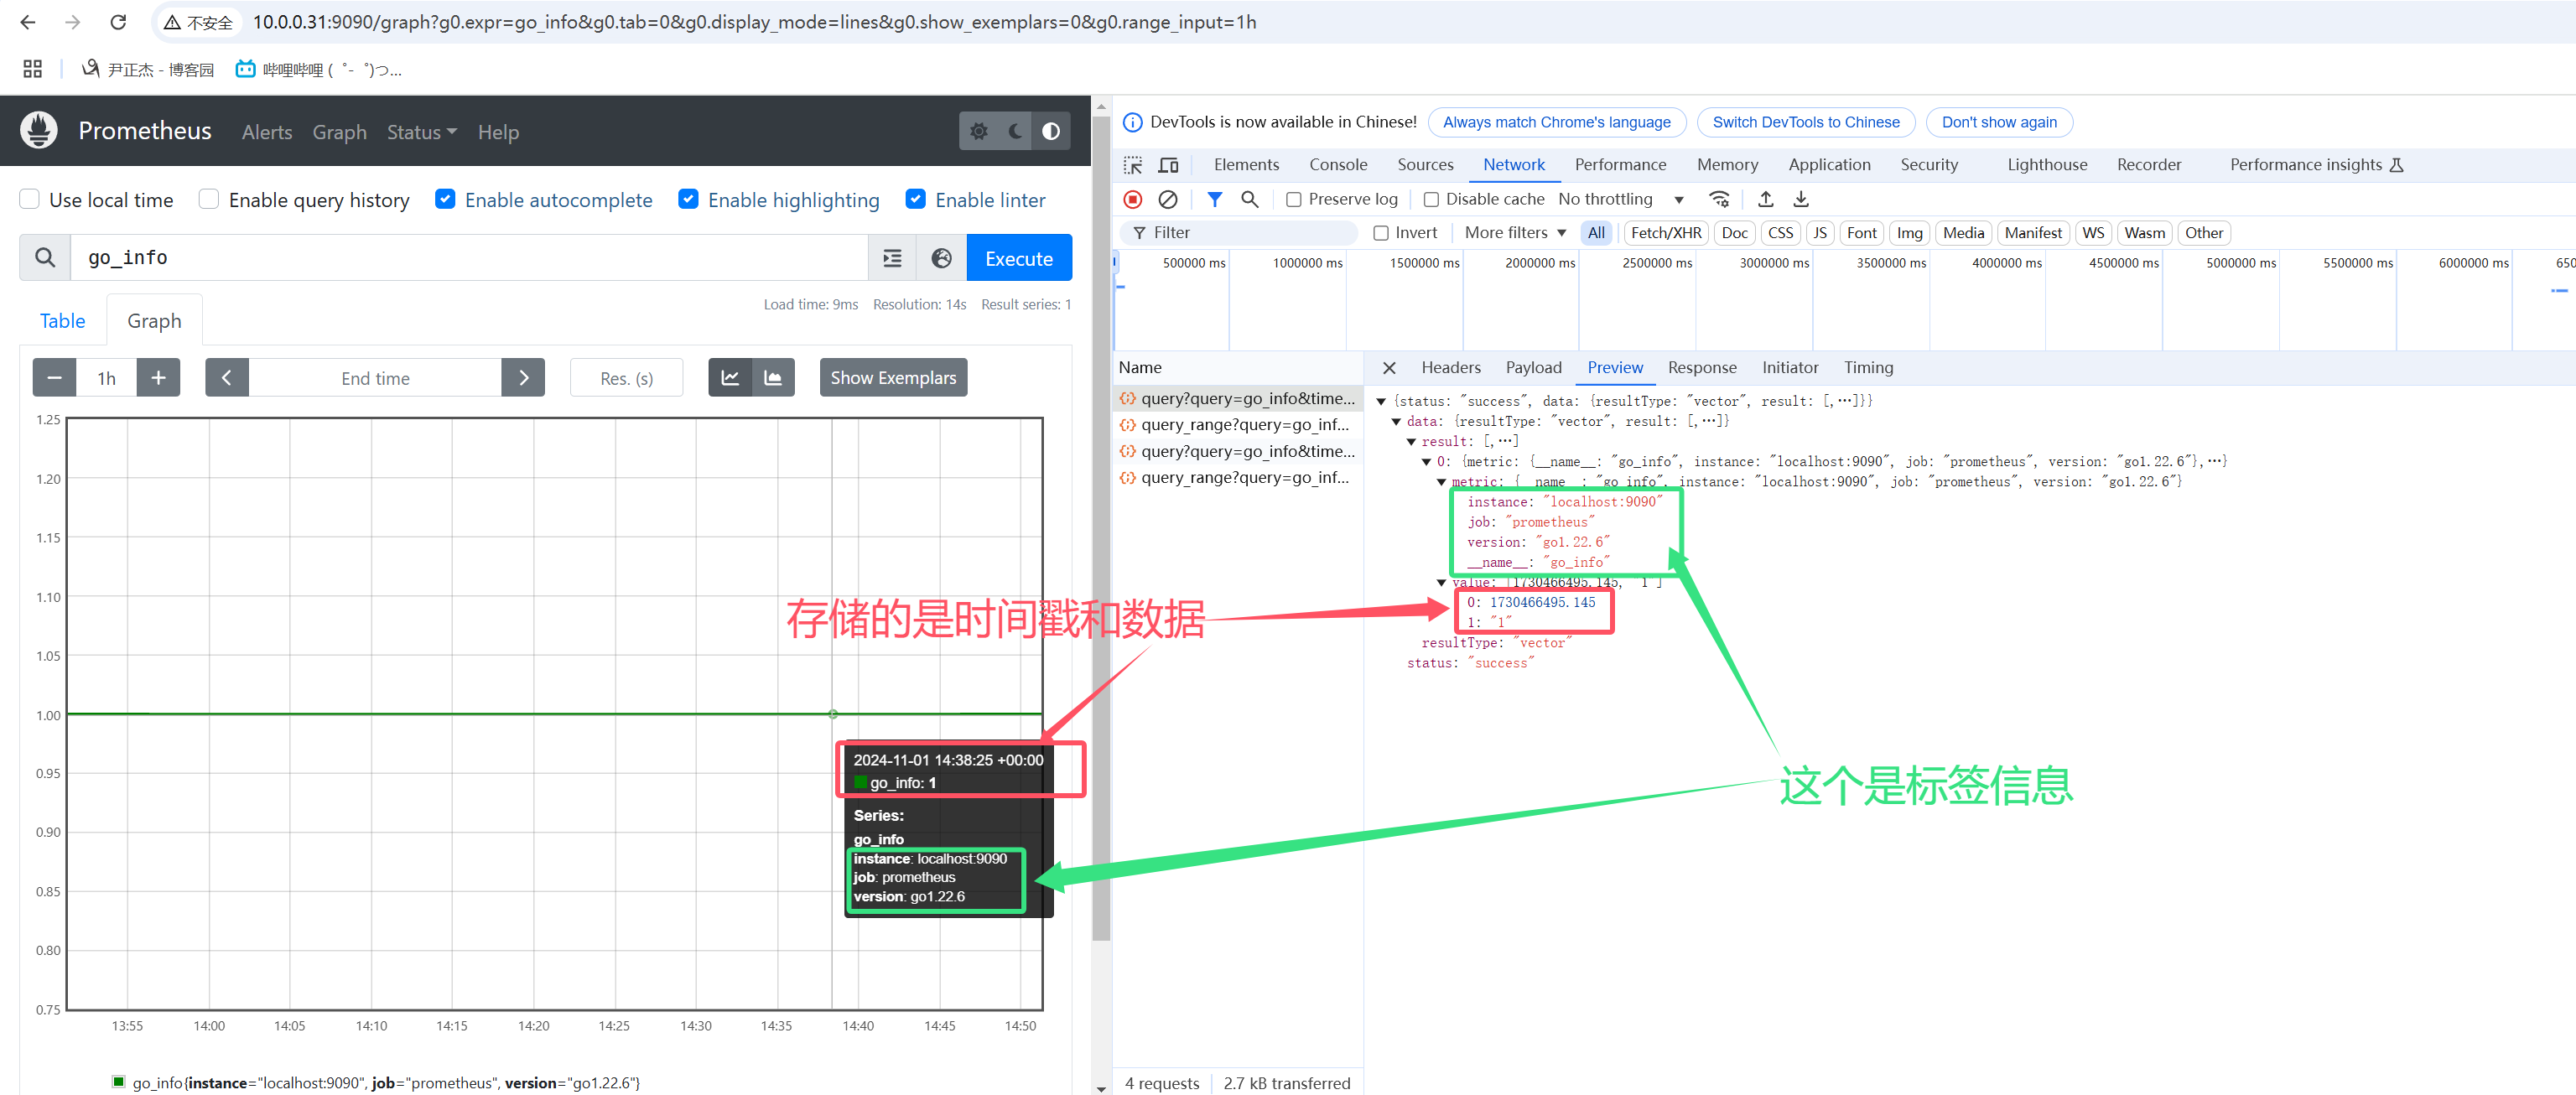This screenshot has width=2576, height=1095.
Task: Check the Preserve log checkbox
Action: [x=1293, y=199]
